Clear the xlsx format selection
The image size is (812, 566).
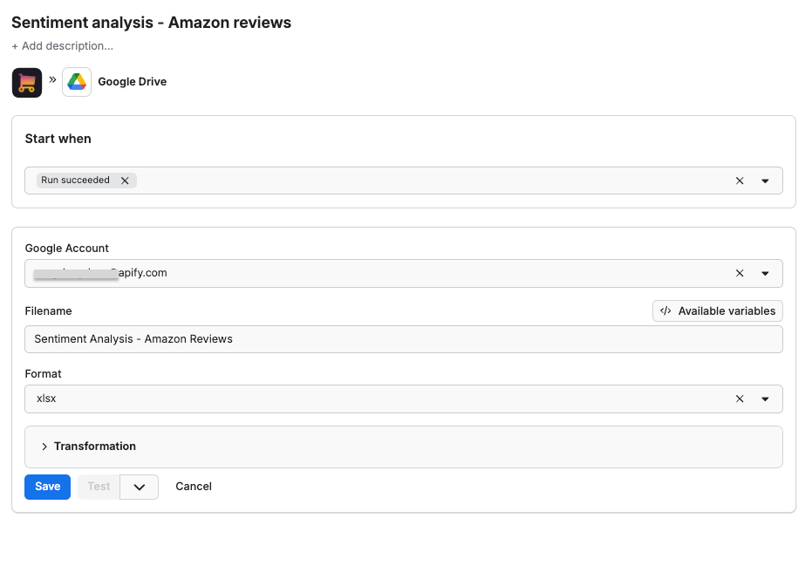[740, 399]
